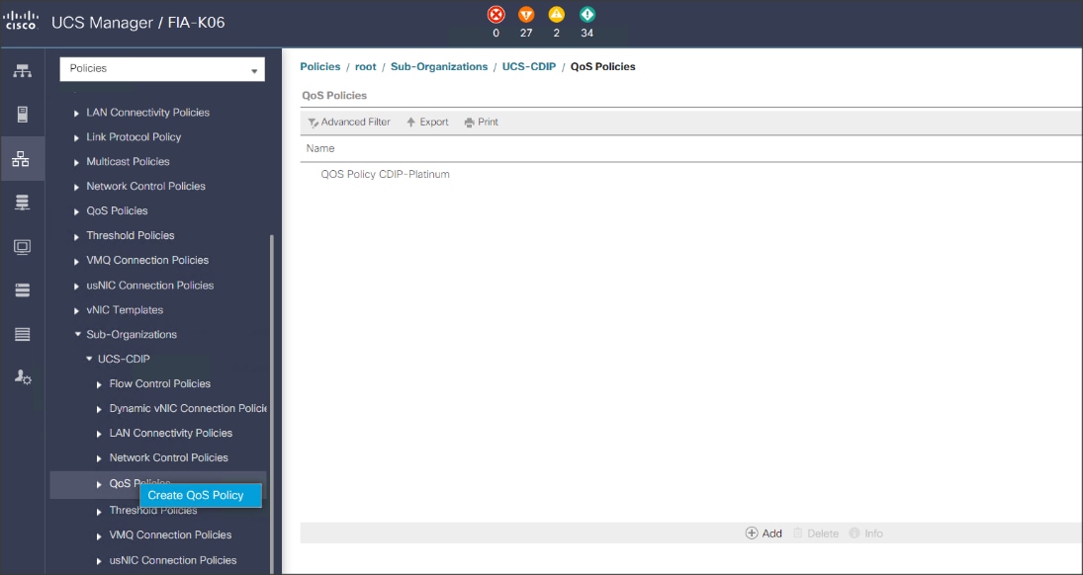This screenshot has height=575, width=1083.
Task: Open the Admin navigation icon
Action: point(22,376)
